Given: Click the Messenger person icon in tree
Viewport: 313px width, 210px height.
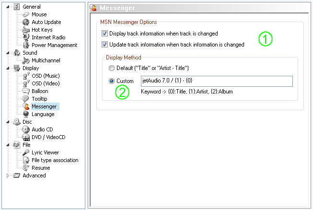Looking at the screenshot, I should coord(26,106).
